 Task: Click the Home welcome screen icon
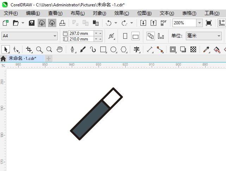3,59
